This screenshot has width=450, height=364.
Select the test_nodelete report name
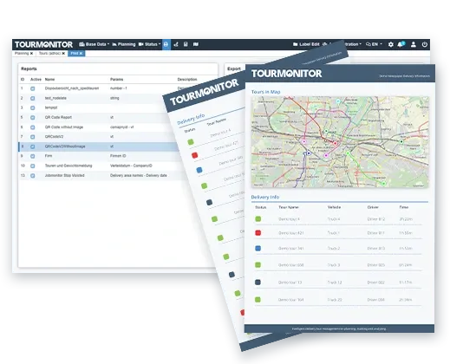click(55, 98)
